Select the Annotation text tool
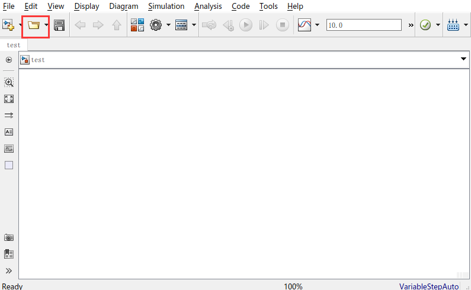 (x=9, y=132)
